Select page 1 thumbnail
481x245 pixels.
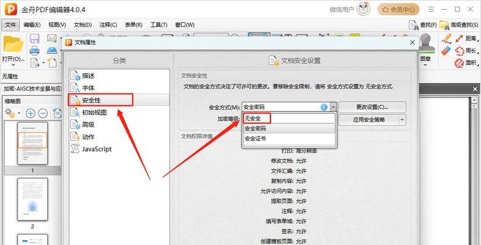32,143
